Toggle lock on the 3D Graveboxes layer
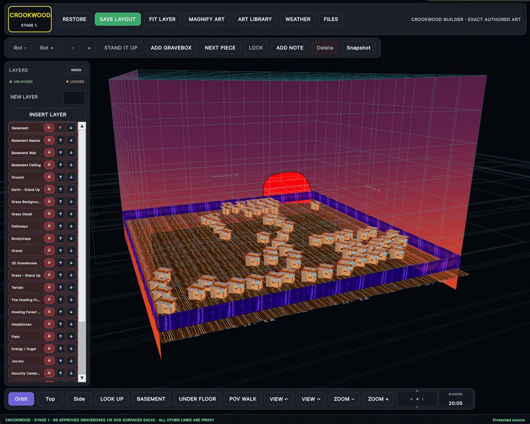The height and width of the screenshot is (424, 530). point(49,262)
